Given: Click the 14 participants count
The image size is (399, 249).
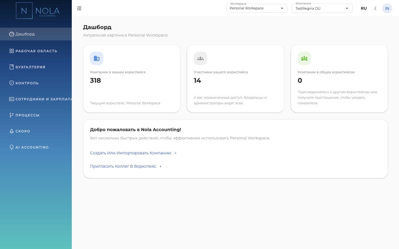Looking at the screenshot, I should (197, 81).
